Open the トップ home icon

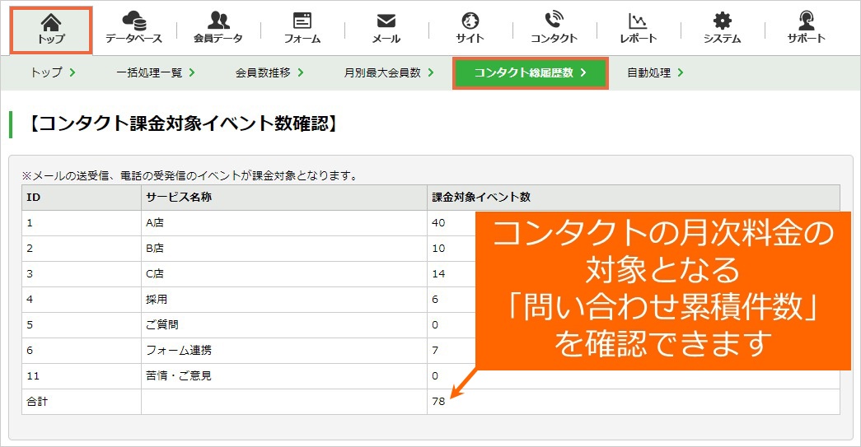pos(51,22)
